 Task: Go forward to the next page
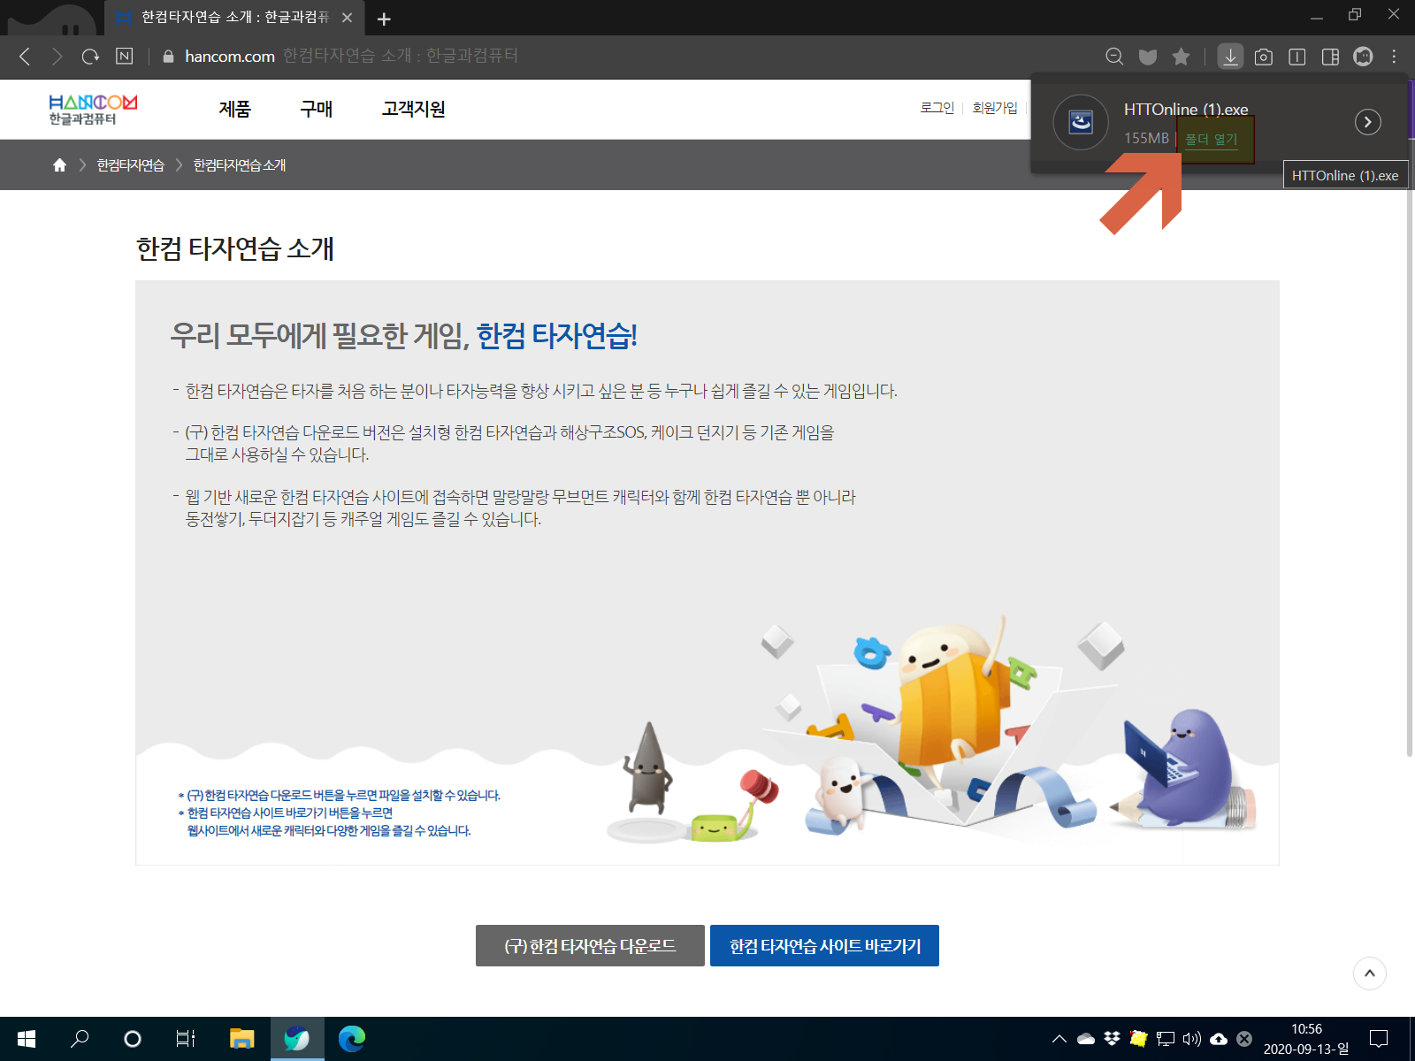pyautogui.click(x=57, y=57)
